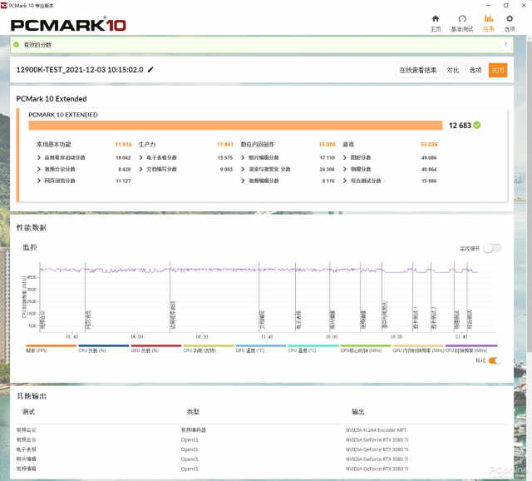Screen dimensions: 532x481
Task: Expand the graphics score row (49 086)
Action: click(390, 157)
